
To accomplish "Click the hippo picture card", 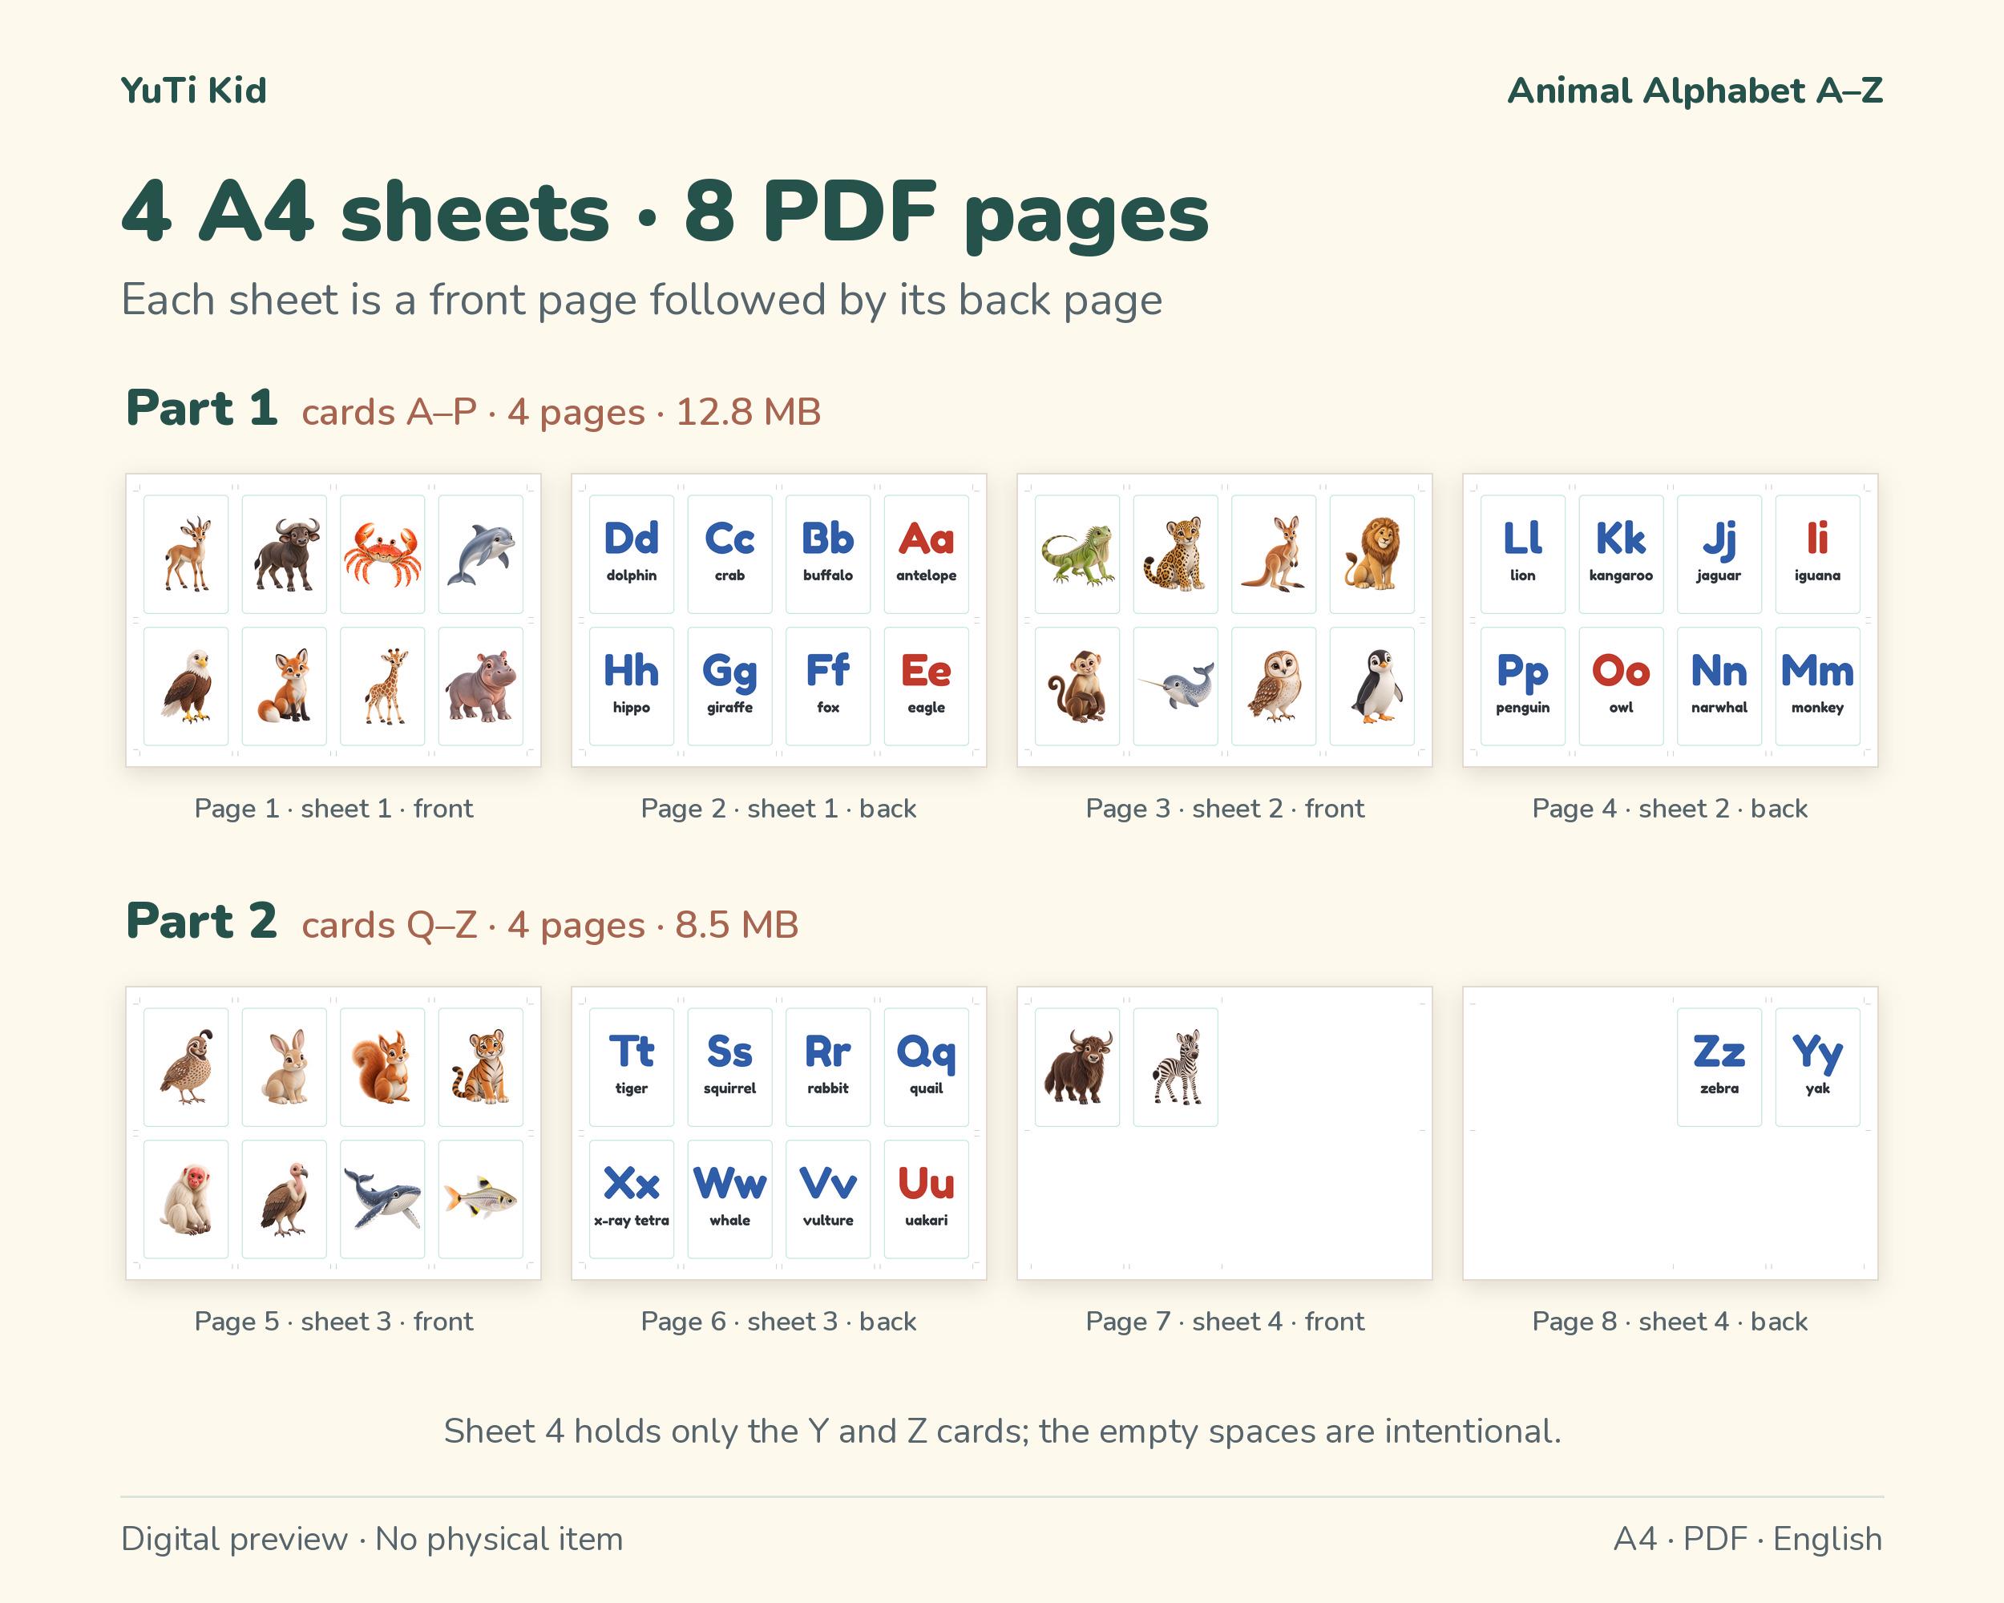I will [x=480, y=686].
